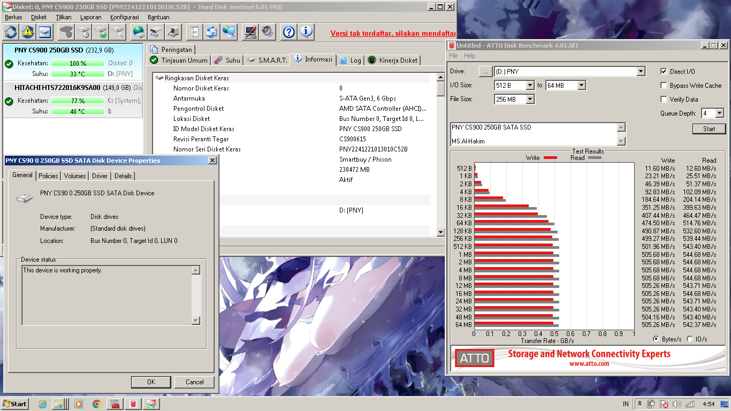Open help with the question mark icon
Screen dimensions: 731x411
point(289,32)
